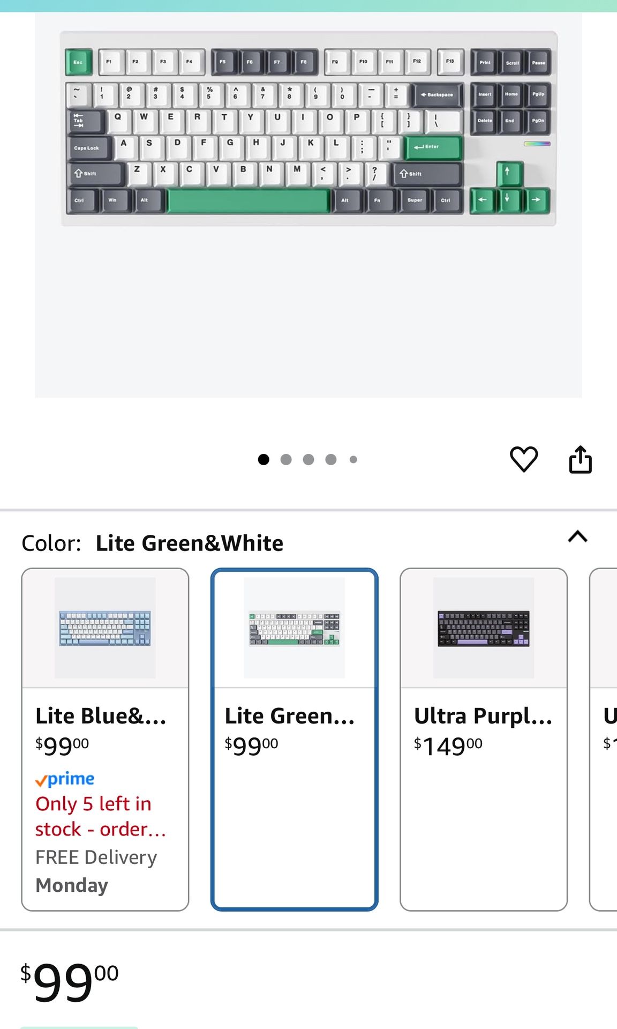Select the Lite Blue color option card
The height and width of the screenshot is (1029, 617).
coord(105,739)
